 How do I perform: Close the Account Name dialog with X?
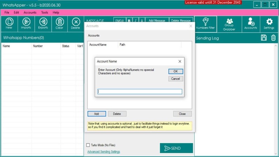(x=180, y=61)
